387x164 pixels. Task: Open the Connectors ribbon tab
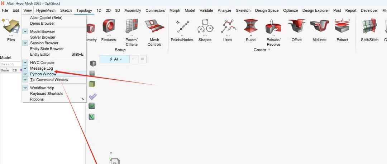point(155,11)
